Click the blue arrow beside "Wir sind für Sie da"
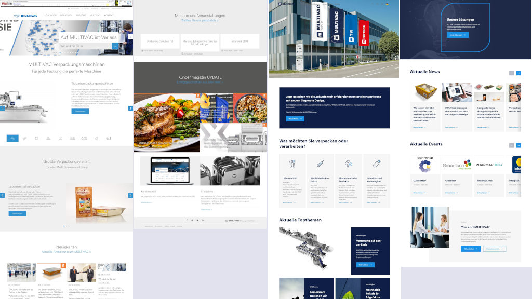 coord(115,46)
